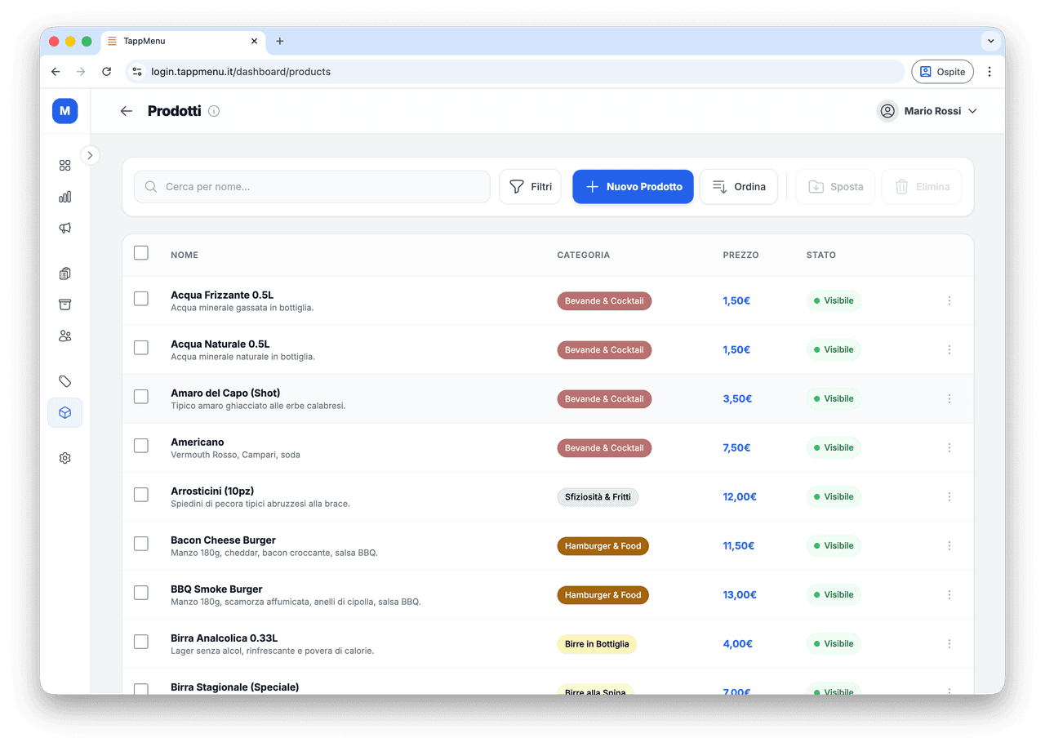
Task: Open the Mario Rossi account dropdown
Action: [x=927, y=111]
